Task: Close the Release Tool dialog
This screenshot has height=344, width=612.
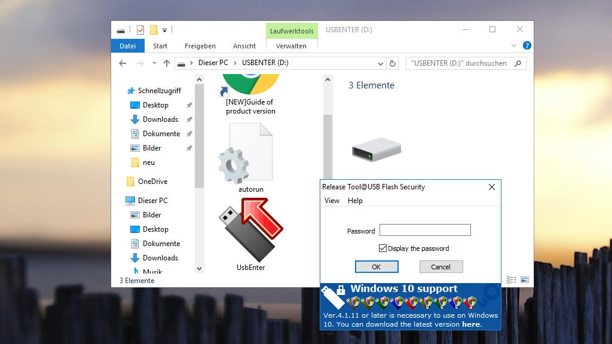Action: click(492, 187)
